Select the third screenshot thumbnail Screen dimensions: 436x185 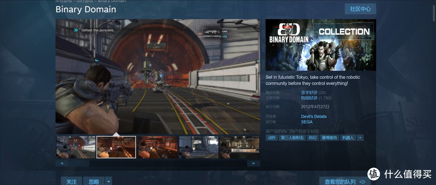coord(158,147)
